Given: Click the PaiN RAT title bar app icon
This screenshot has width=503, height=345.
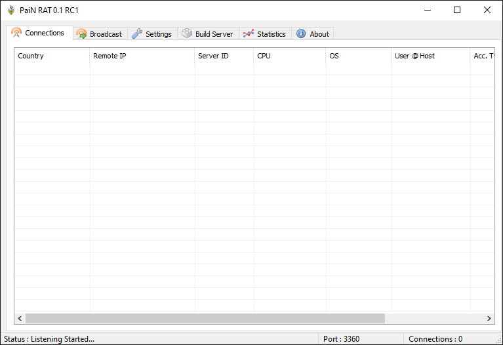Looking at the screenshot, I should tap(10, 10).
